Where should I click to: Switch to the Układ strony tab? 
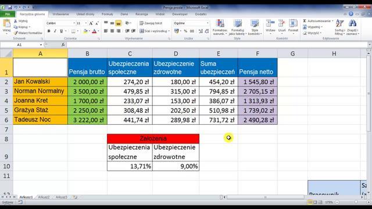85,14
